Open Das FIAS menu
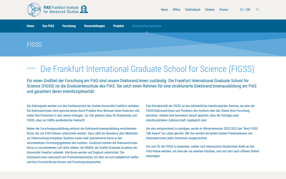286x179 pixels. [x=48, y=26]
